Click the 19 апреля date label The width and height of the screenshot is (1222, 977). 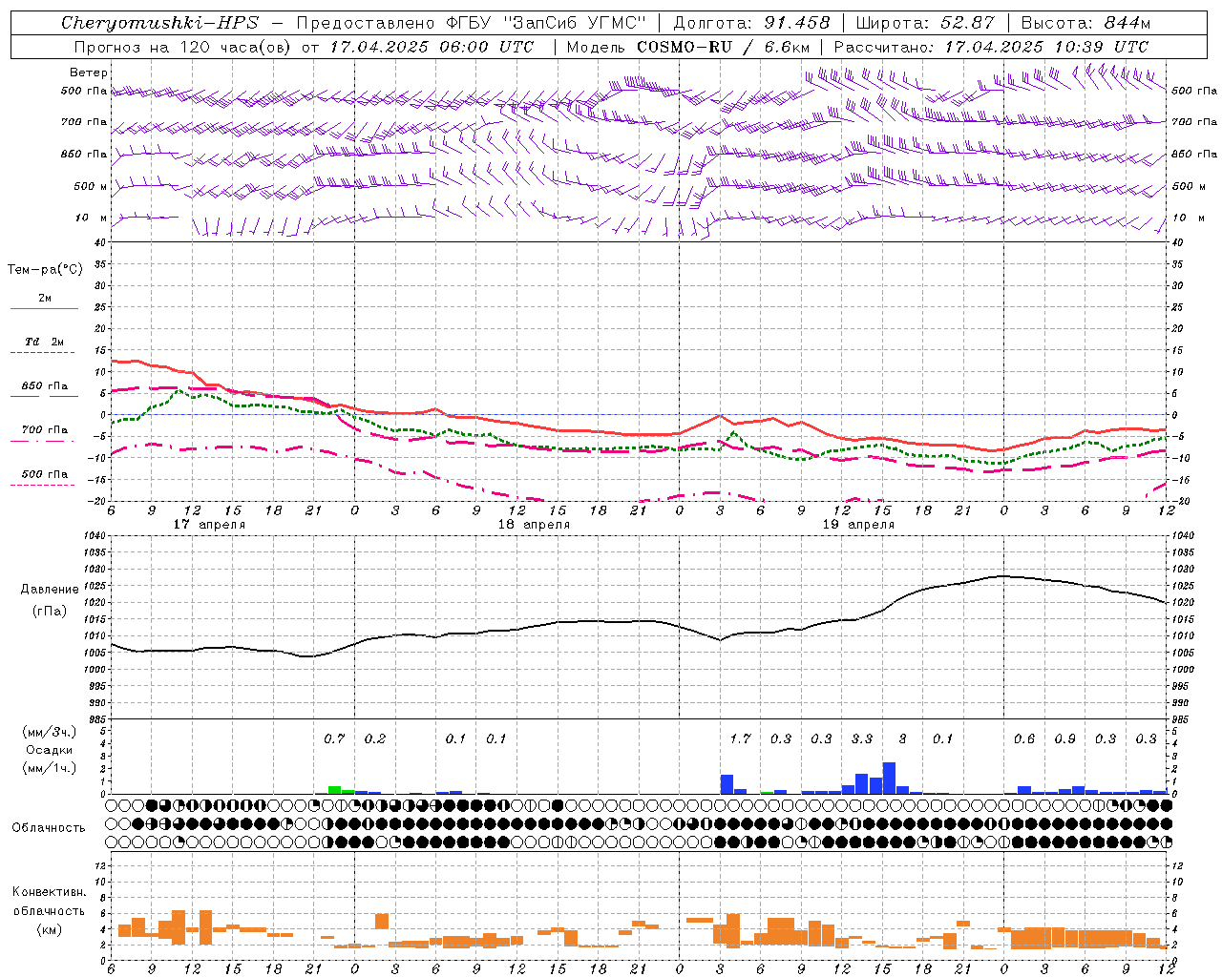(x=858, y=525)
